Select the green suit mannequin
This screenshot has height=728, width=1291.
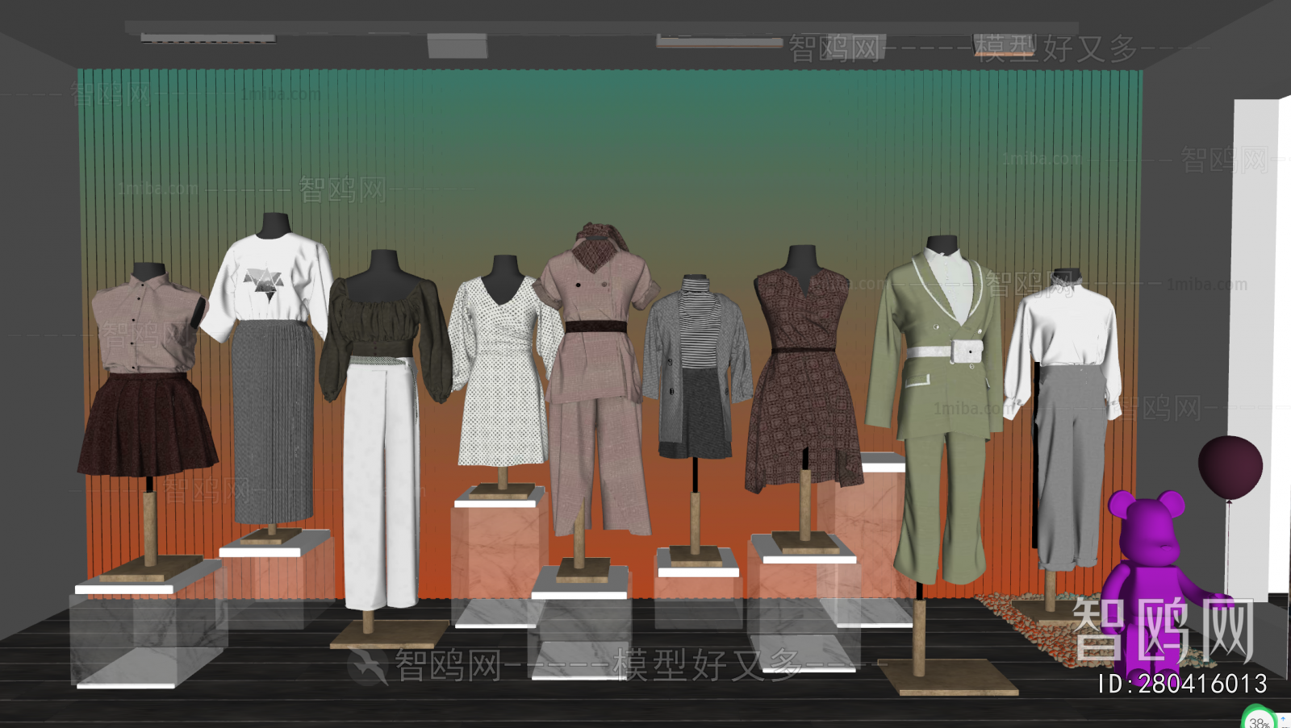tap(936, 387)
